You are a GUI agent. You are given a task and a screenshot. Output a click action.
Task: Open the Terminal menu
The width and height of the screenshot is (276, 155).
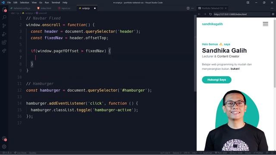click(x=56, y=3)
